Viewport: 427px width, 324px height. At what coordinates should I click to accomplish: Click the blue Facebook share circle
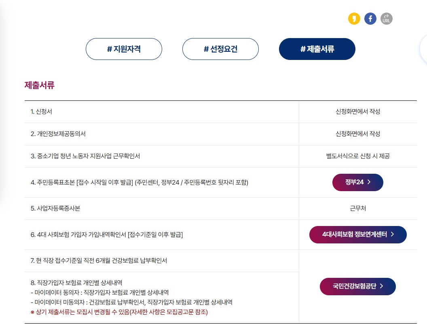(370, 19)
